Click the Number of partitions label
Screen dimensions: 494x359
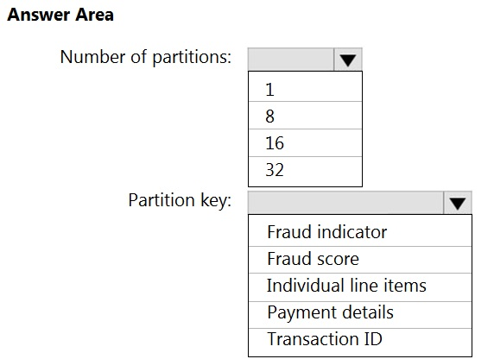tap(146, 57)
